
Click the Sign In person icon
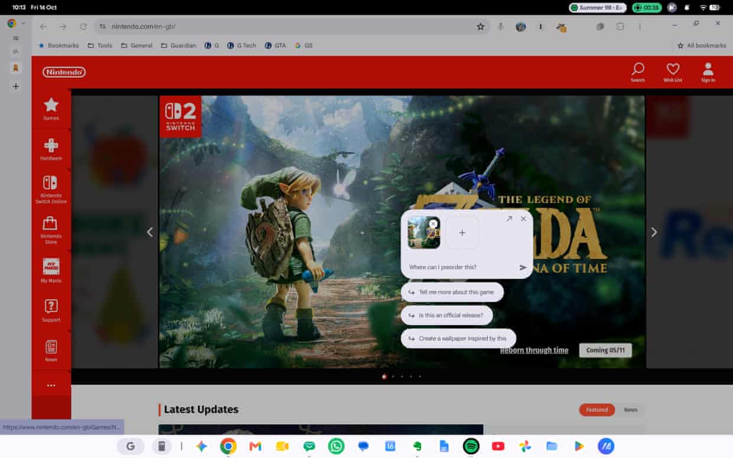708,72
